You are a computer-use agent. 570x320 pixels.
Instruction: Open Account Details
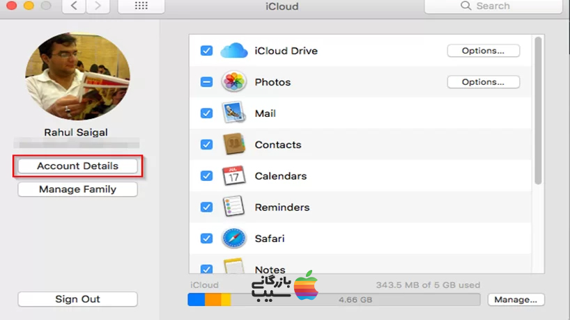tap(77, 166)
